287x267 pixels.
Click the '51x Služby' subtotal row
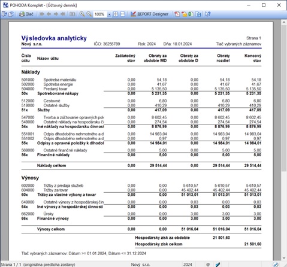pyautogui.click(x=141, y=110)
